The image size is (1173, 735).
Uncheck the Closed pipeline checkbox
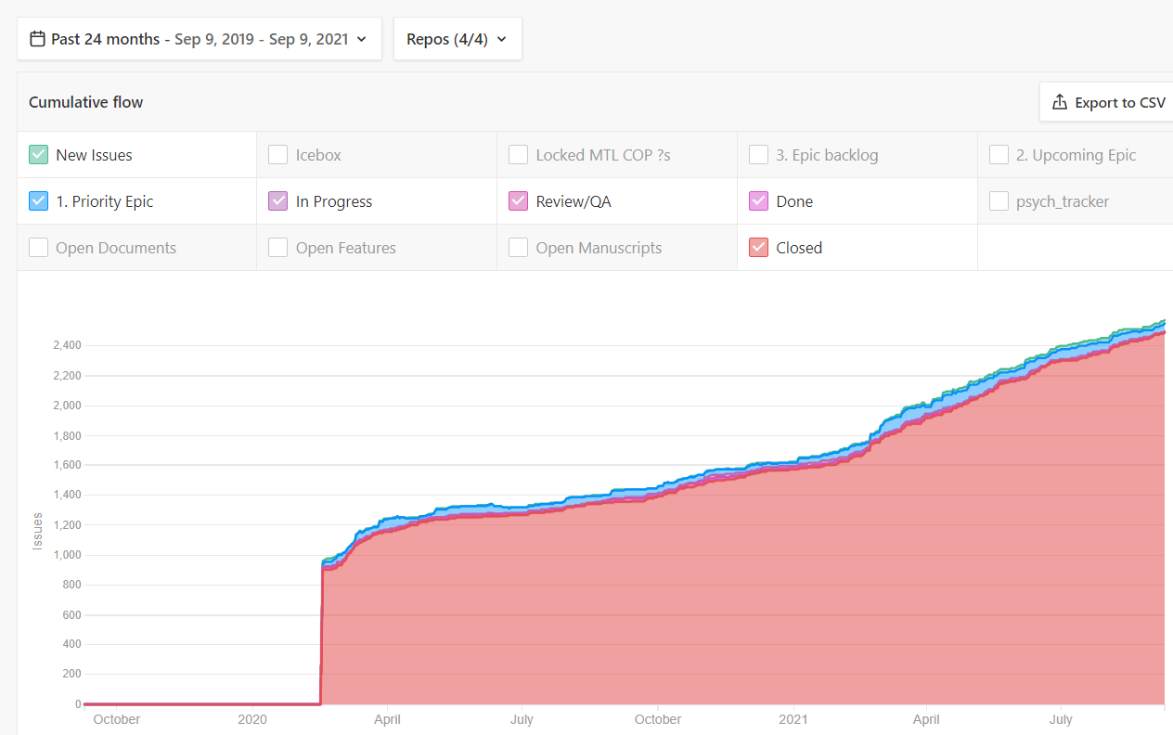[x=758, y=248]
